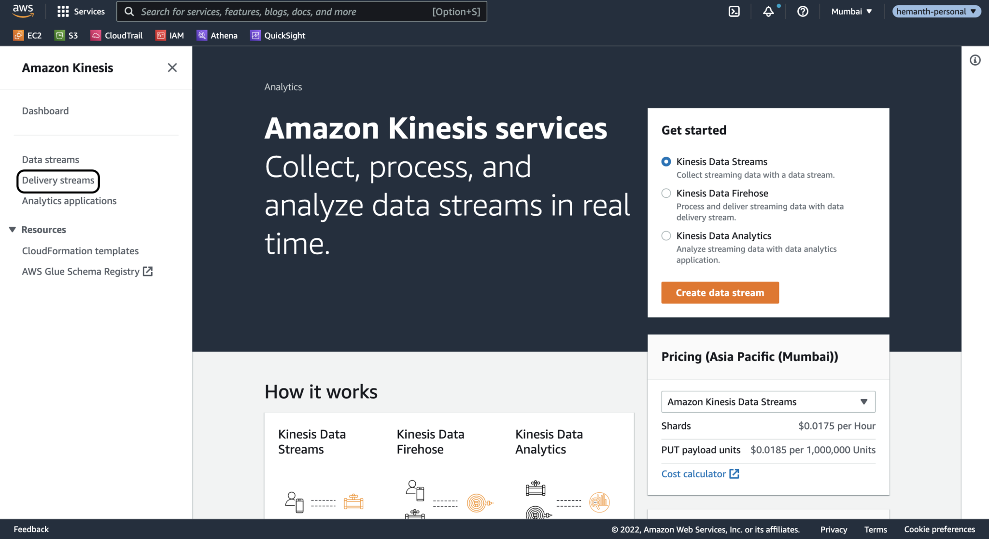Open the pricing service selector dropdown

pos(768,401)
